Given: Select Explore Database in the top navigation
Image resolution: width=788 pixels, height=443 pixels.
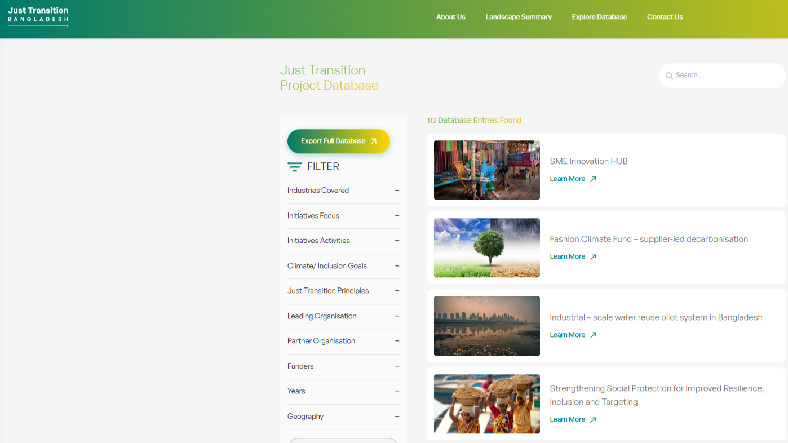Looking at the screenshot, I should tap(599, 17).
